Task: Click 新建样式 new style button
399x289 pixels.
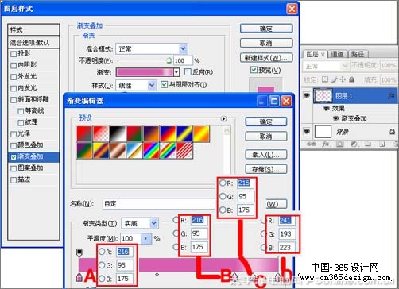Action: click(x=266, y=58)
